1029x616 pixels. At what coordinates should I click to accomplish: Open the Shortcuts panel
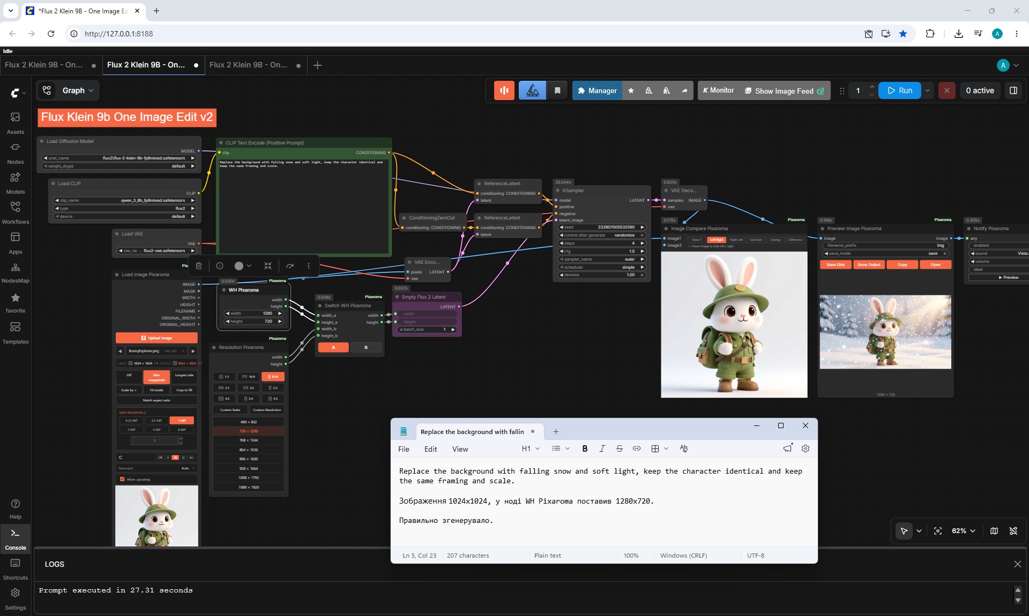pos(16,569)
